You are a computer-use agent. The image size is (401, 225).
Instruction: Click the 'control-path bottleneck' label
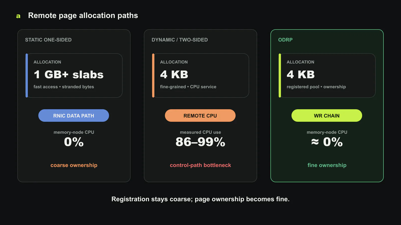[200, 165]
